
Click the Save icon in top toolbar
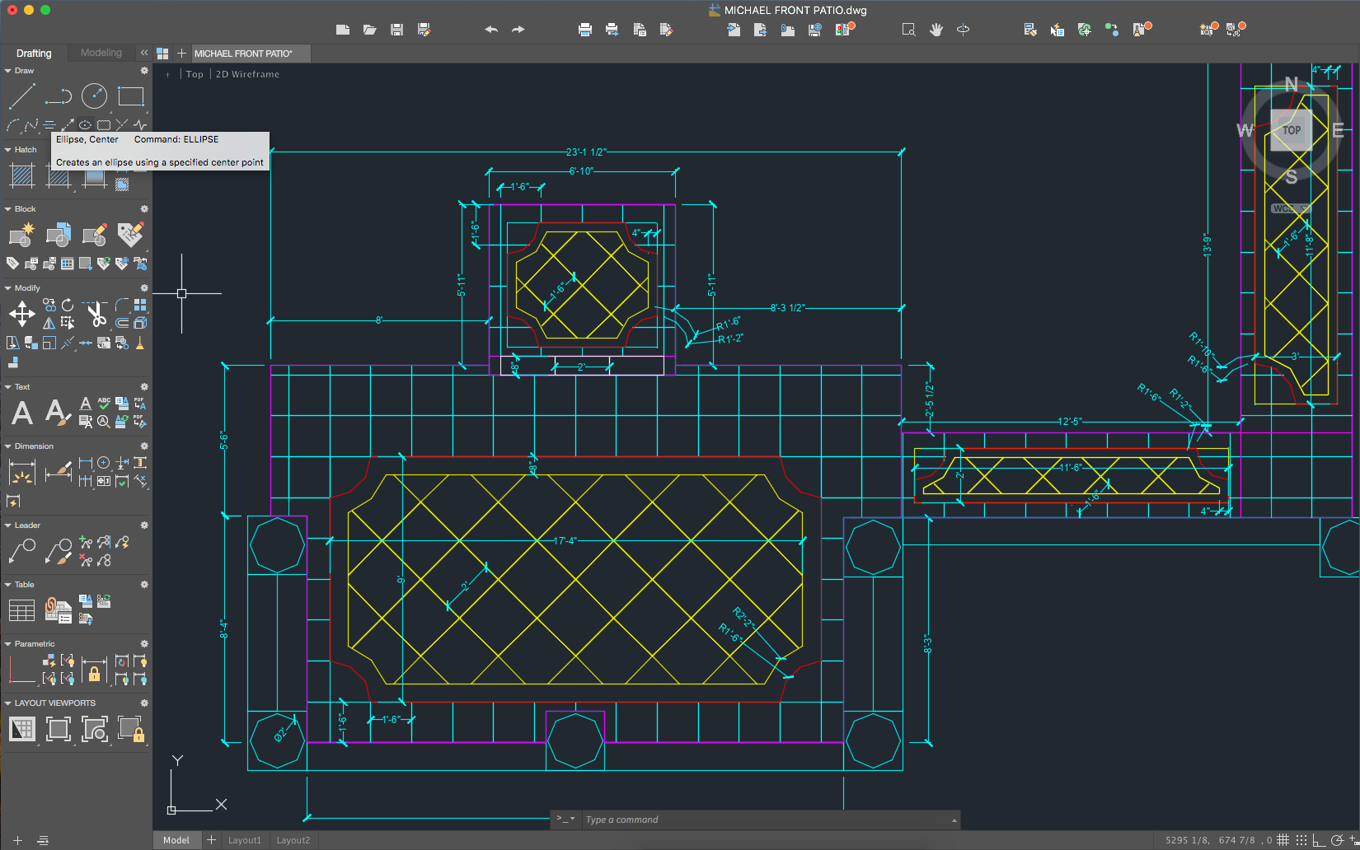(x=396, y=30)
